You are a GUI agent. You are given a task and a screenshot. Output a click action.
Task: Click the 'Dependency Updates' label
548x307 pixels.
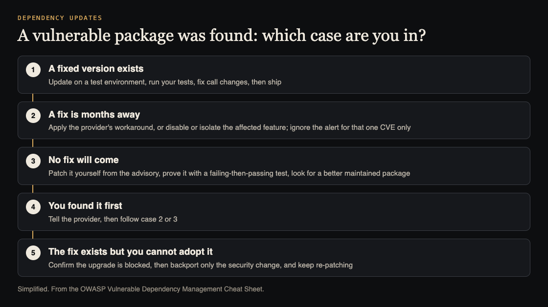coord(60,18)
